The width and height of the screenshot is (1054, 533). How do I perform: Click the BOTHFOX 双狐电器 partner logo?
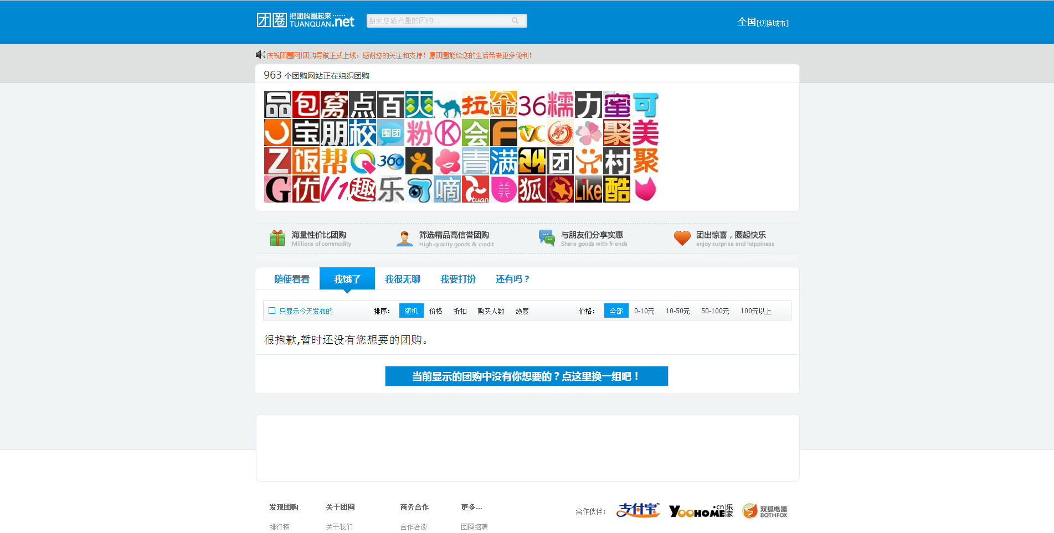pos(765,511)
